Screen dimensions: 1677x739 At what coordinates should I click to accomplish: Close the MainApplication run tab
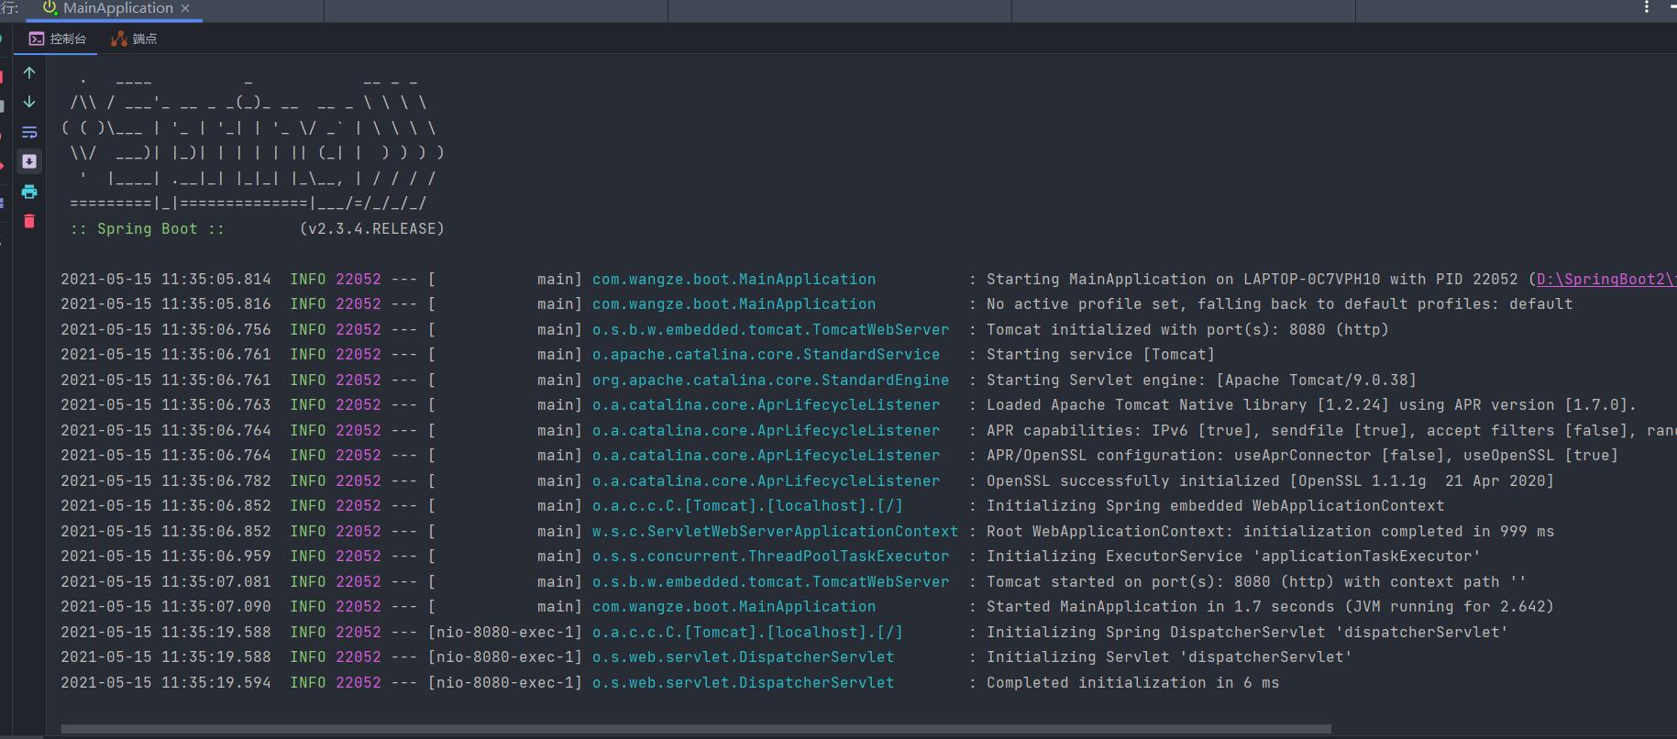185,8
